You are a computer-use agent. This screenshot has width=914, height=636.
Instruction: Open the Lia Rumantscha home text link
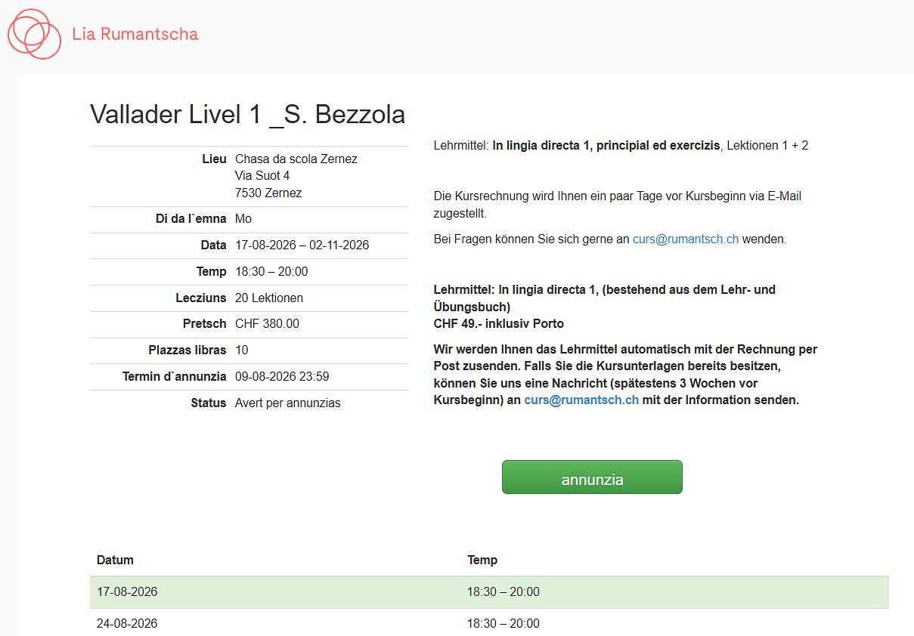[x=135, y=34]
